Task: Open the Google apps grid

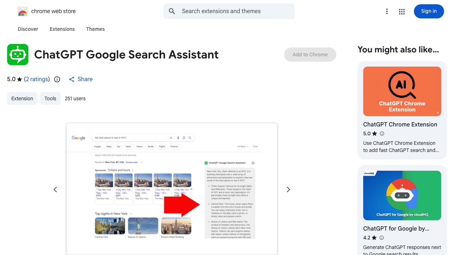Action: coord(402,12)
